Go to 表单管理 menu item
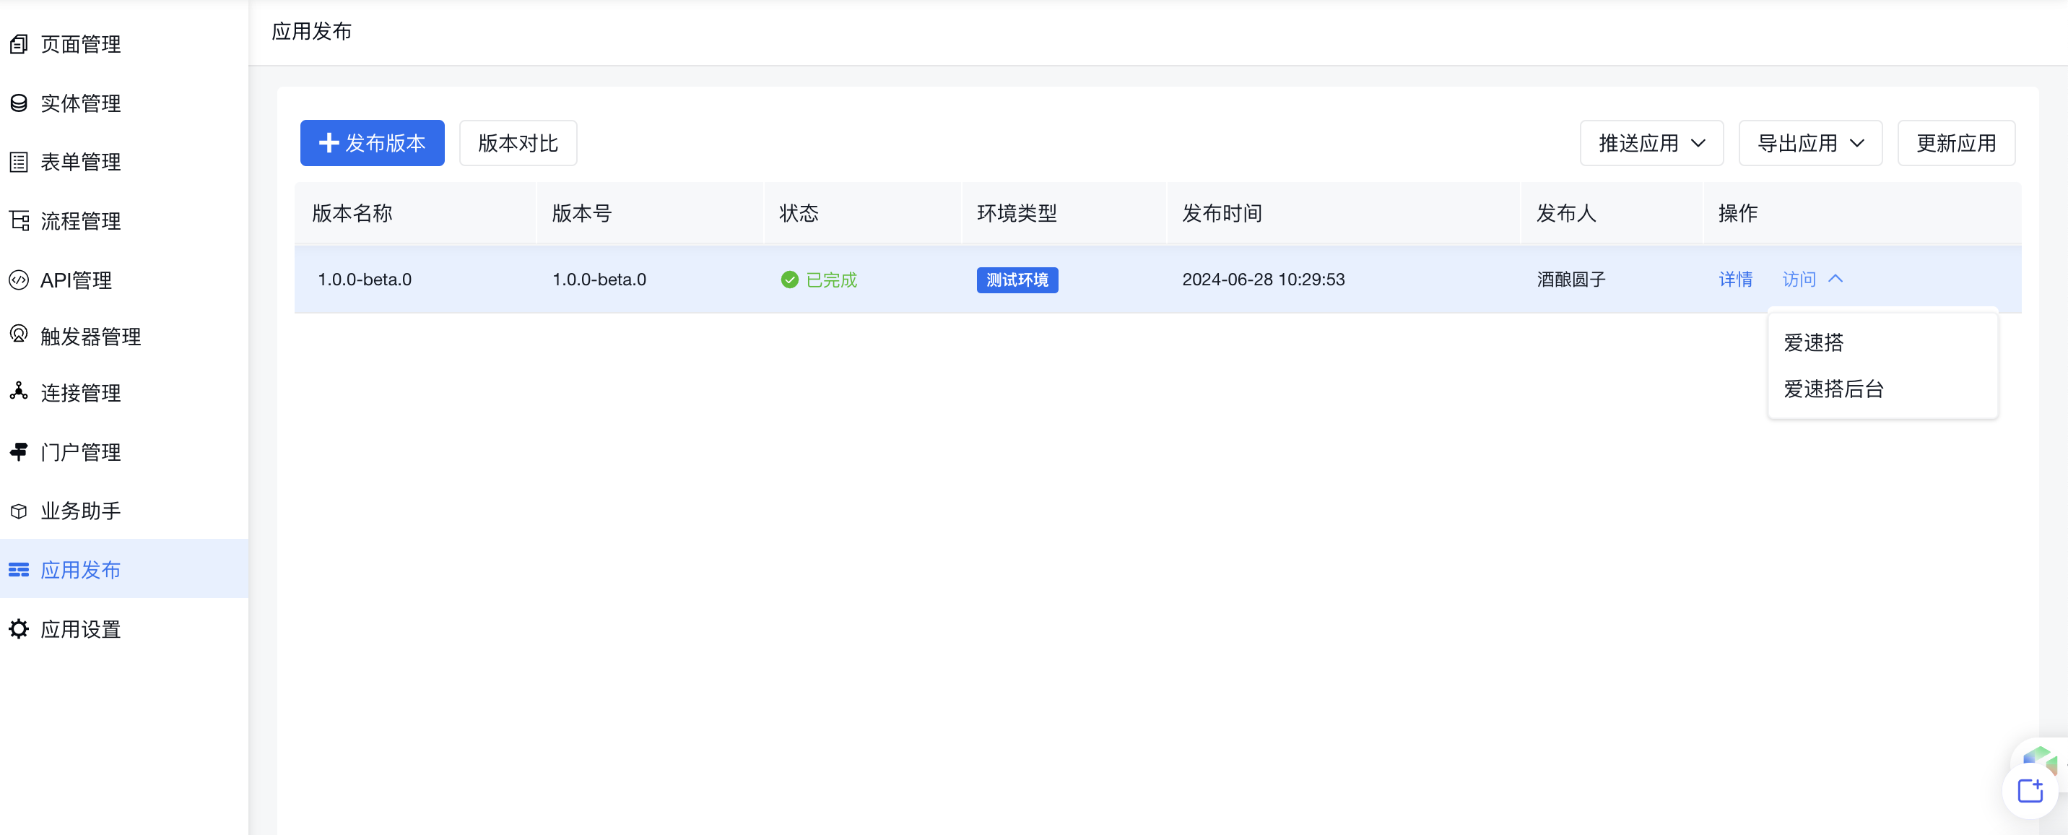Image resolution: width=2068 pixels, height=835 pixels. pos(123,163)
